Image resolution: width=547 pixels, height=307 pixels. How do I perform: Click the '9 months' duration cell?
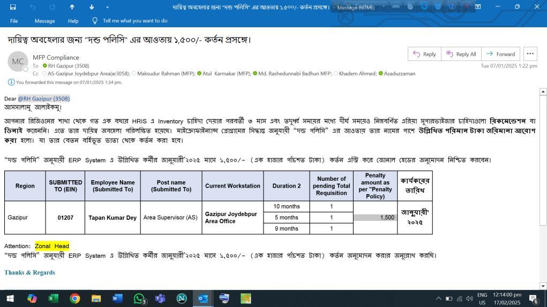tap(287, 229)
